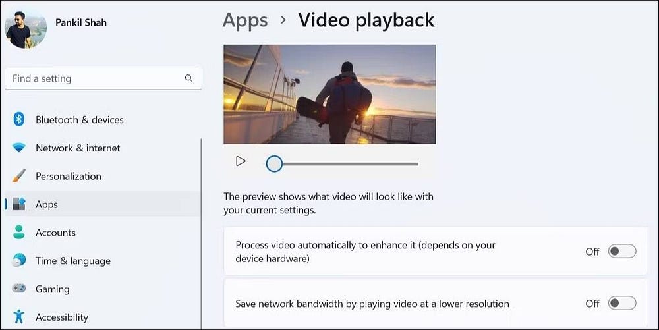Click the Accounts person icon
Viewport: 659px width, 330px height.
click(19, 232)
